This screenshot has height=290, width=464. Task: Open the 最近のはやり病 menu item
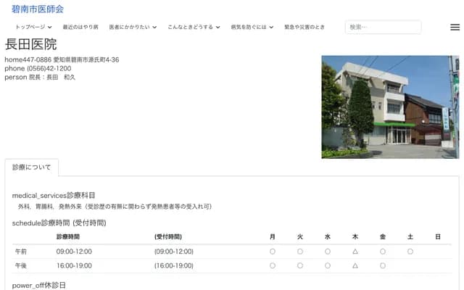pos(80,27)
